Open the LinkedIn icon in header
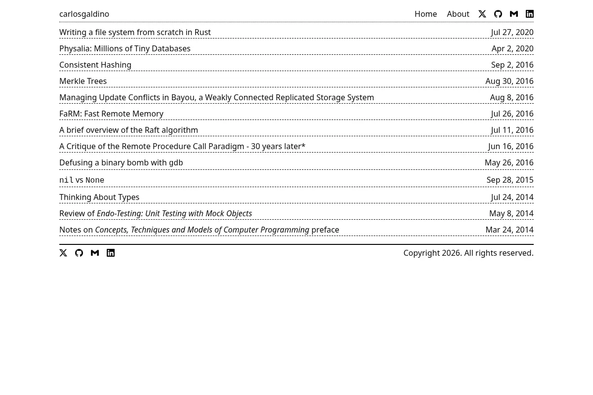The height and width of the screenshot is (395, 593). coord(530,14)
